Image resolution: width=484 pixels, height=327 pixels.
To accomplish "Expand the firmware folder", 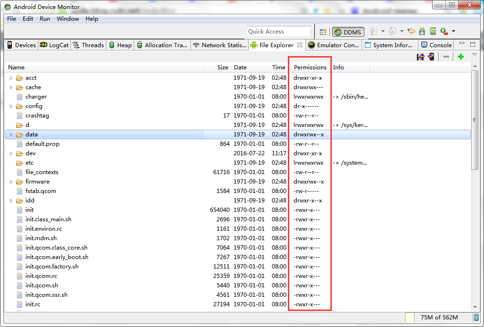I will click(x=11, y=182).
